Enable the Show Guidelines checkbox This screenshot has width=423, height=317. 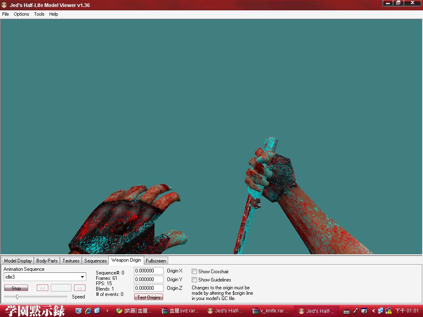click(x=194, y=279)
